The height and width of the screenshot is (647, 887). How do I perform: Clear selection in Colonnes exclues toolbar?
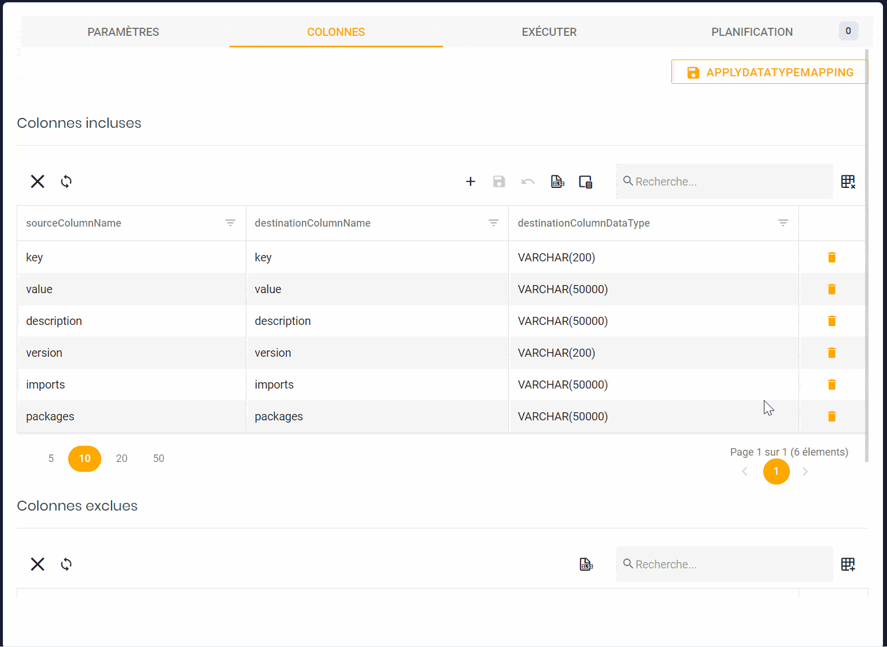(x=38, y=564)
